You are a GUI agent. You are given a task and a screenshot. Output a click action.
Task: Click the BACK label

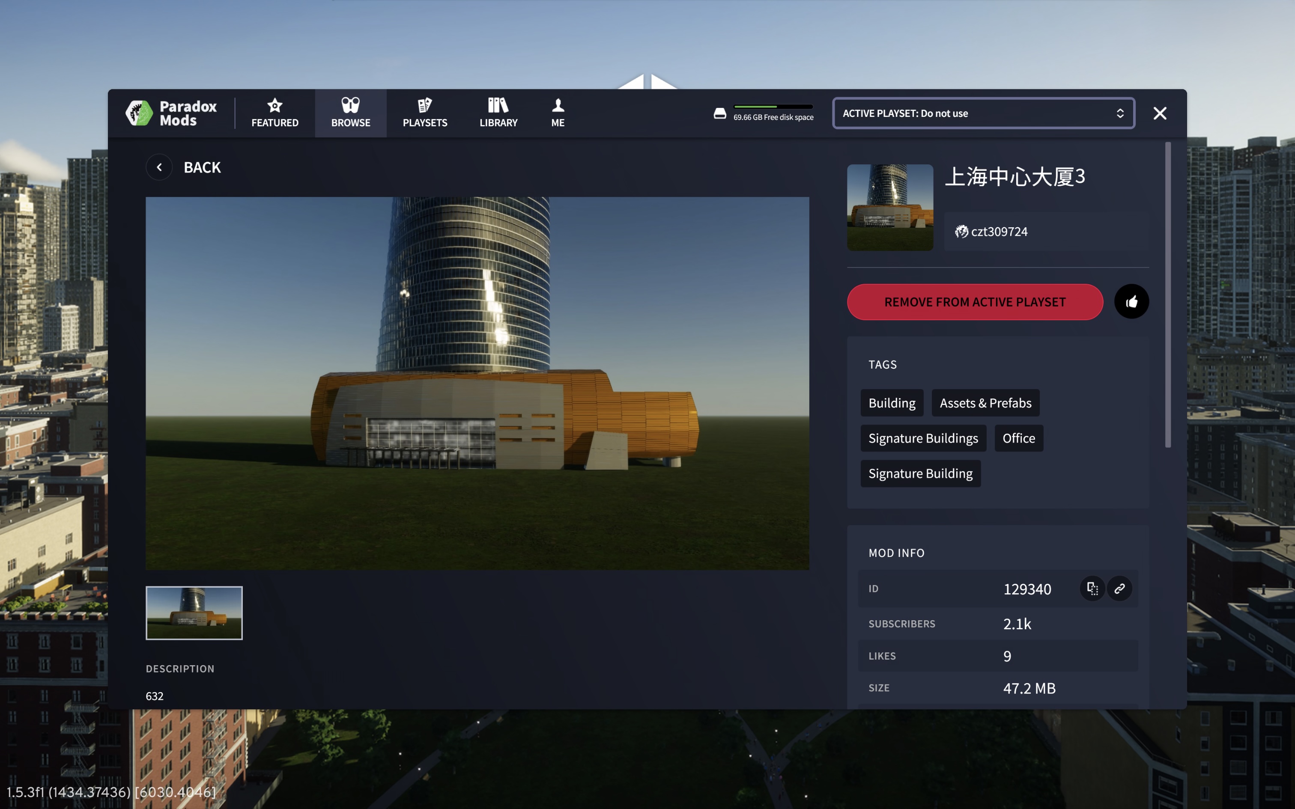pyautogui.click(x=202, y=167)
